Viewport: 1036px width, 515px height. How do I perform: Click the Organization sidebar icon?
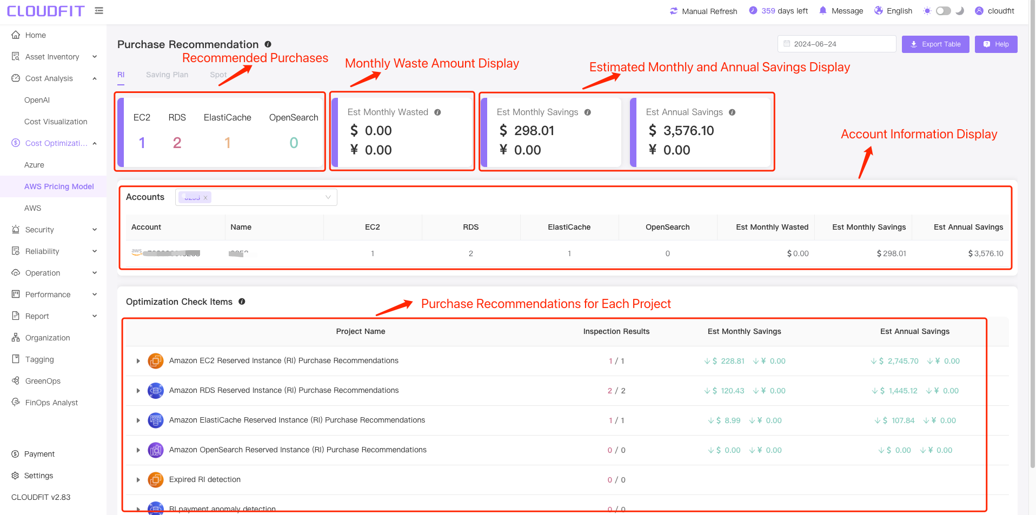click(16, 337)
